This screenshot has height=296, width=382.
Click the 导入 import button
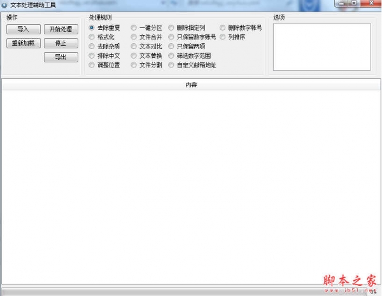tap(24, 29)
